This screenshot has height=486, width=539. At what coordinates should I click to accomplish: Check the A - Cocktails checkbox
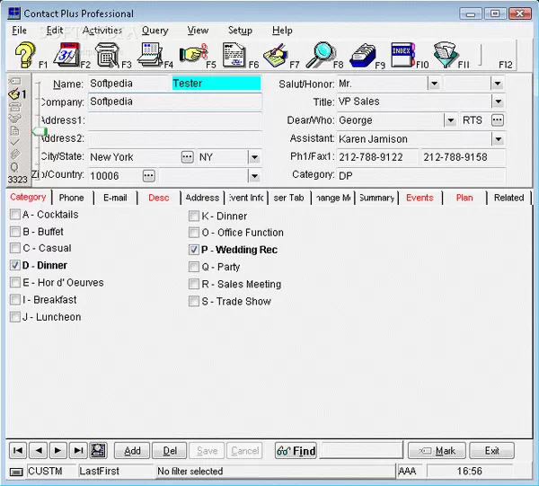tap(15, 215)
